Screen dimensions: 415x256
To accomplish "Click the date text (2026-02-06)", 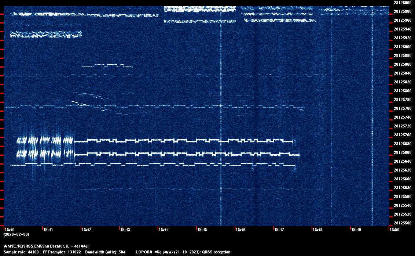I will 16,234.
